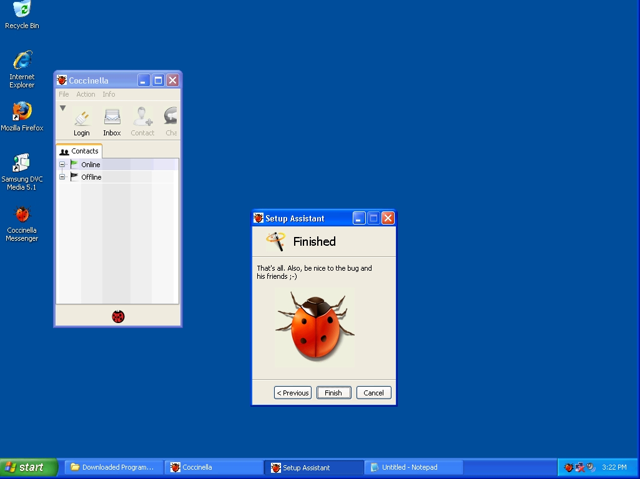Switch to Untitled - Notepad taskbar button
Screen dimensions: 640x479
(x=414, y=468)
